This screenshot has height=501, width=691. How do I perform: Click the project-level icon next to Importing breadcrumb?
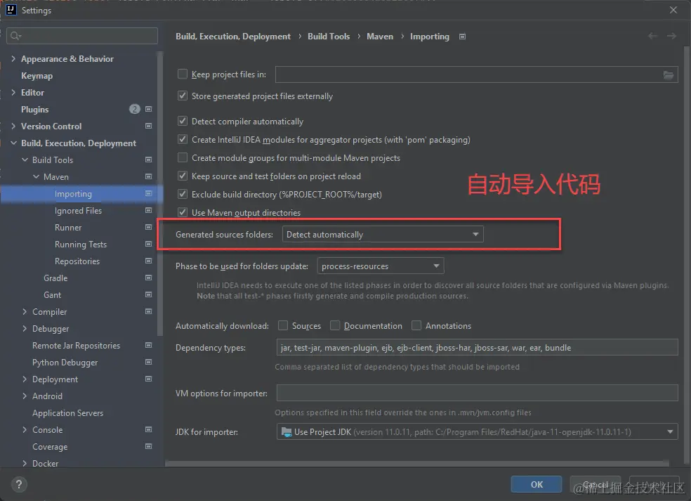(x=462, y=37)
